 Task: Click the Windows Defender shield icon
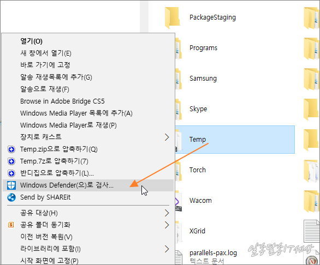11,185
